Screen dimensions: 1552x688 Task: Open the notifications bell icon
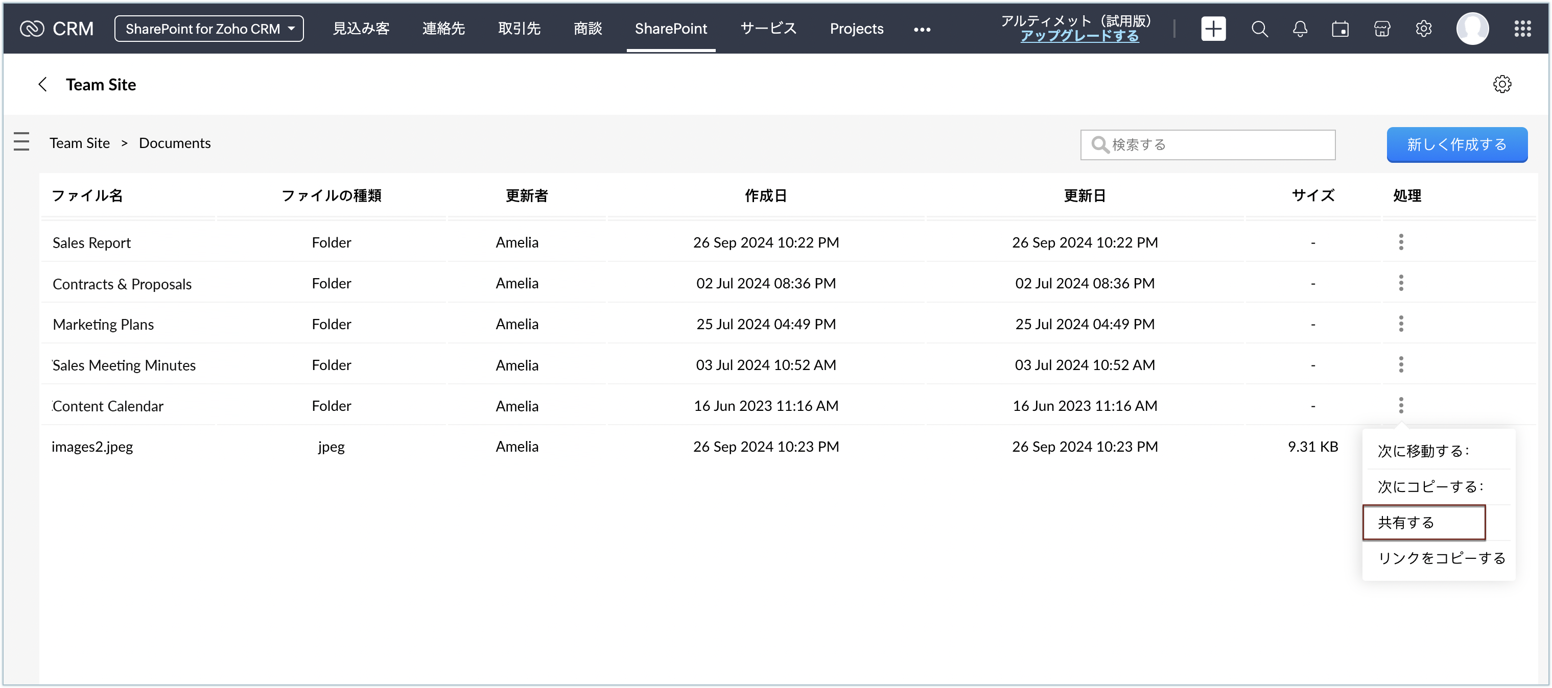pyautogui.click(x=1300, y=29)
